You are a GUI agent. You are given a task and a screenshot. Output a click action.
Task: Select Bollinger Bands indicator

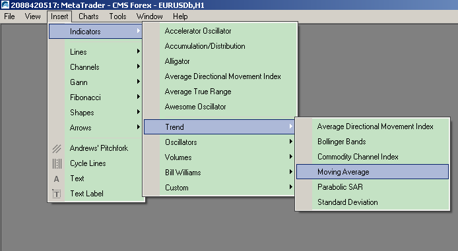pyautogui.click(x=372, y=142)
